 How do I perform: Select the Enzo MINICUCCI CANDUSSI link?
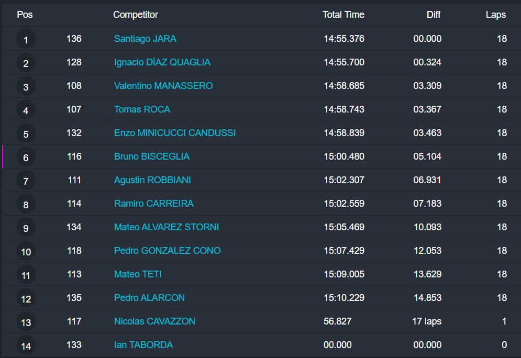coord(175,133)
